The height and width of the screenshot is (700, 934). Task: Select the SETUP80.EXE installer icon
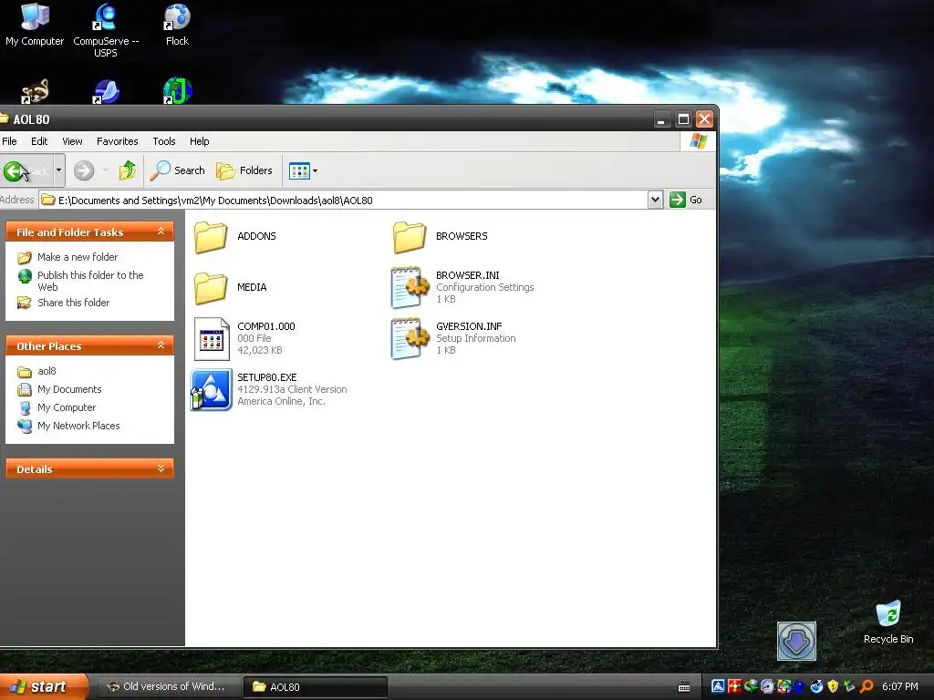(x=211, y=390)
